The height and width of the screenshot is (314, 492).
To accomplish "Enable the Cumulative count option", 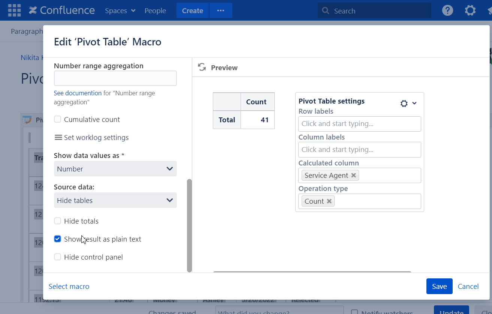I will [x=57, y=119].
